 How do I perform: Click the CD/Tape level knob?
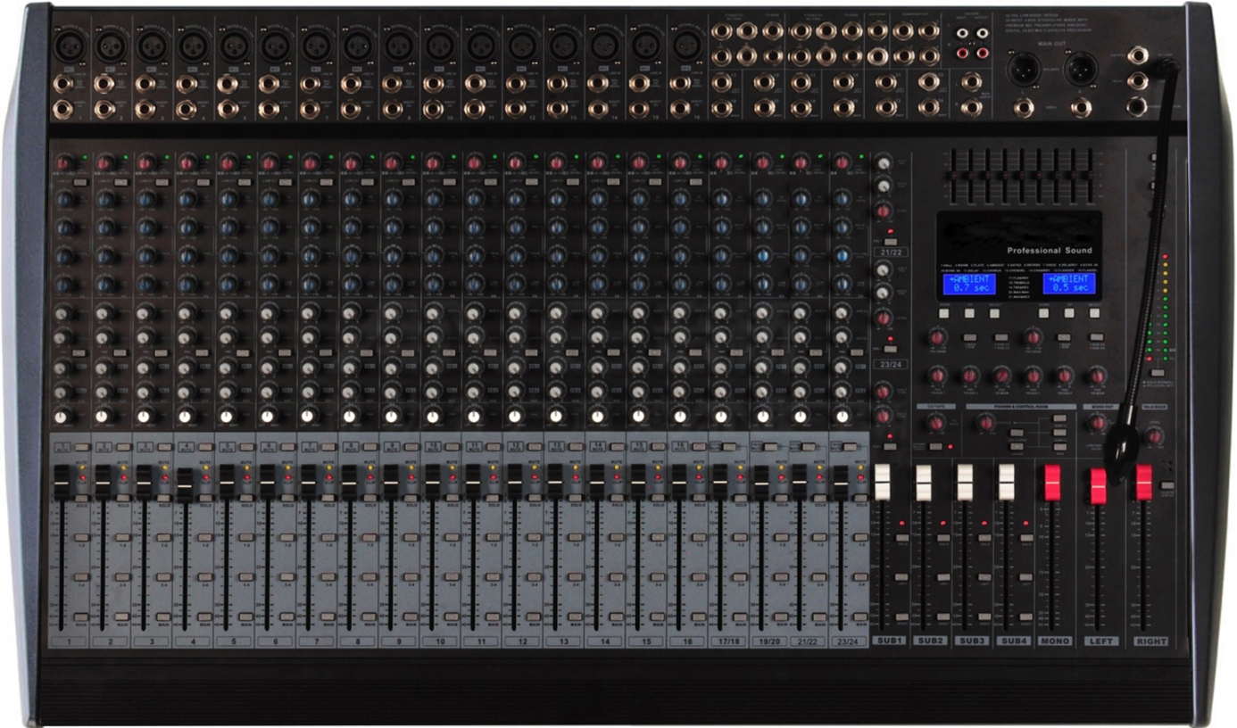[935, 424]
